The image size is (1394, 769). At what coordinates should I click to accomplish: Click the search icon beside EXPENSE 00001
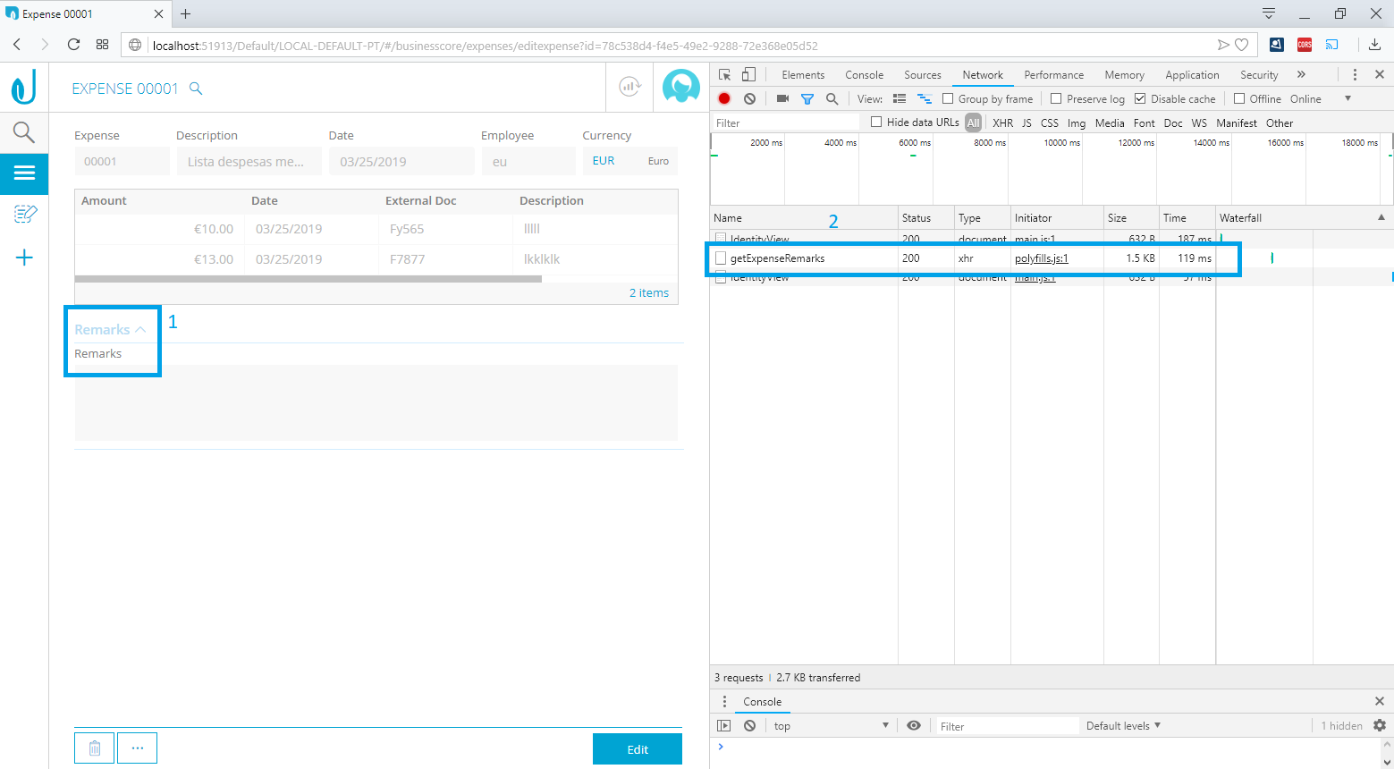(x=196, y=89)
